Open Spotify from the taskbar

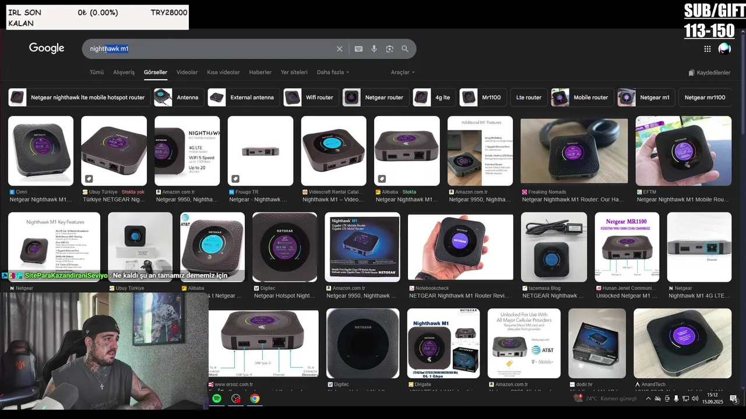[x=217, y=399]
